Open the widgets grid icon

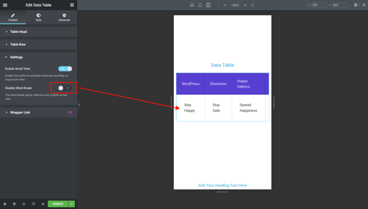tap(72, 5)
